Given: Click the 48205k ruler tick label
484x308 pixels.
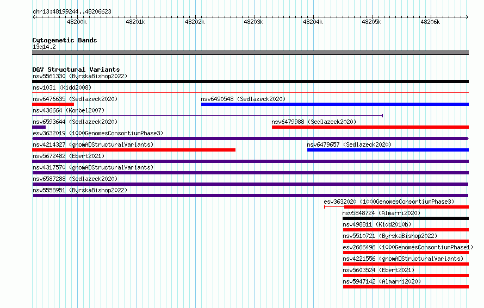Looking at the screenshot, I should (x=371, y=22).
